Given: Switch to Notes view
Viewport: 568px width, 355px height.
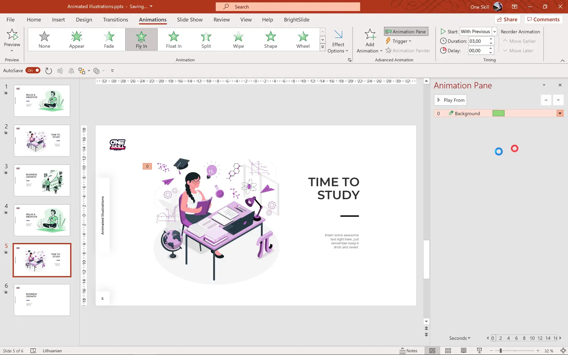Looking at the screenshot, I should point(409,350).
